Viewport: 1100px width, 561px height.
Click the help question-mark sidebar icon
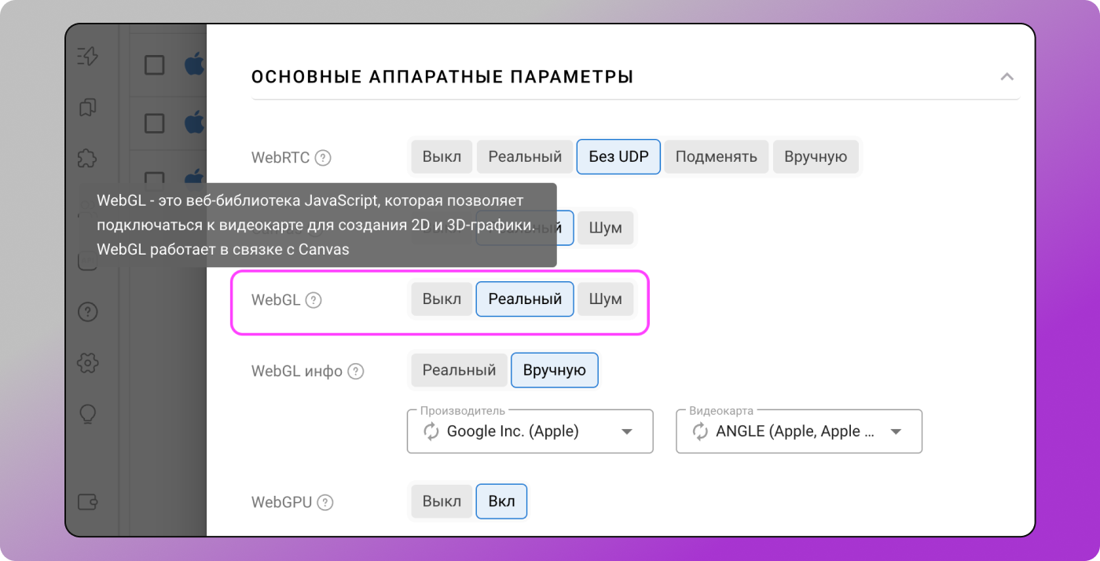coord(88,312)
